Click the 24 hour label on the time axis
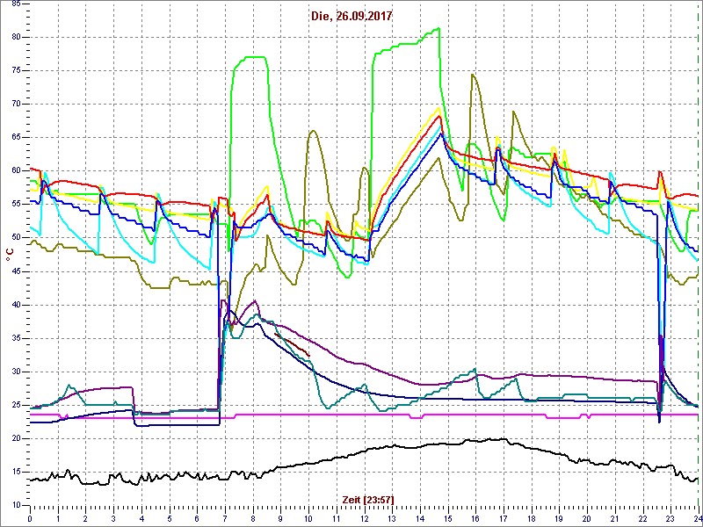 [698, 519]
